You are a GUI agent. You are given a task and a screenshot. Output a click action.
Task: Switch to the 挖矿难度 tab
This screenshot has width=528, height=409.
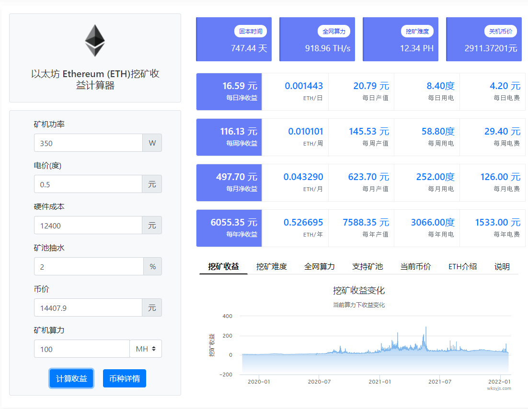point(271,267)
